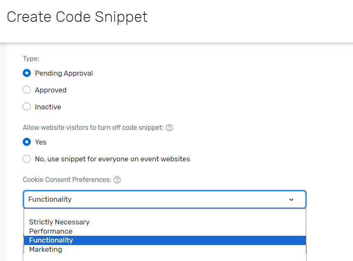Click the help icon beside 'Allow website visitors'
This screenshot has height=261, width=353.
pos(169,128)
